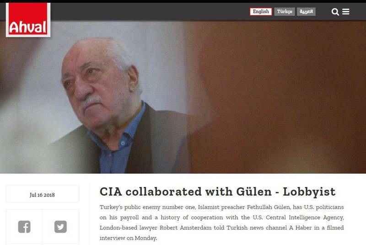Open the site search magnifier icon
366x245 pixels.
point(335,11)
